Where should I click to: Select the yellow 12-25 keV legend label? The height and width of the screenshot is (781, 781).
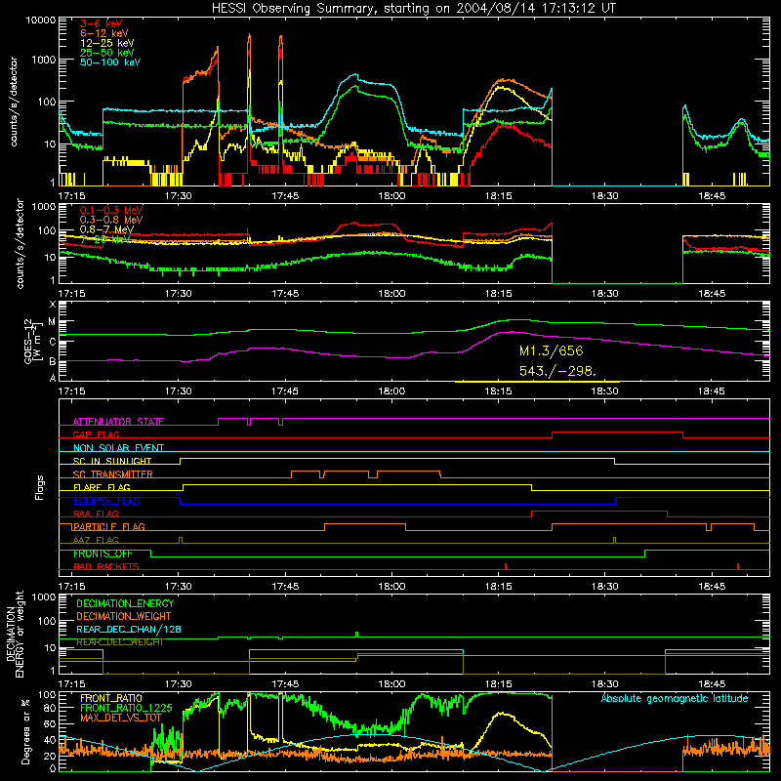click(x=107, y=43)
